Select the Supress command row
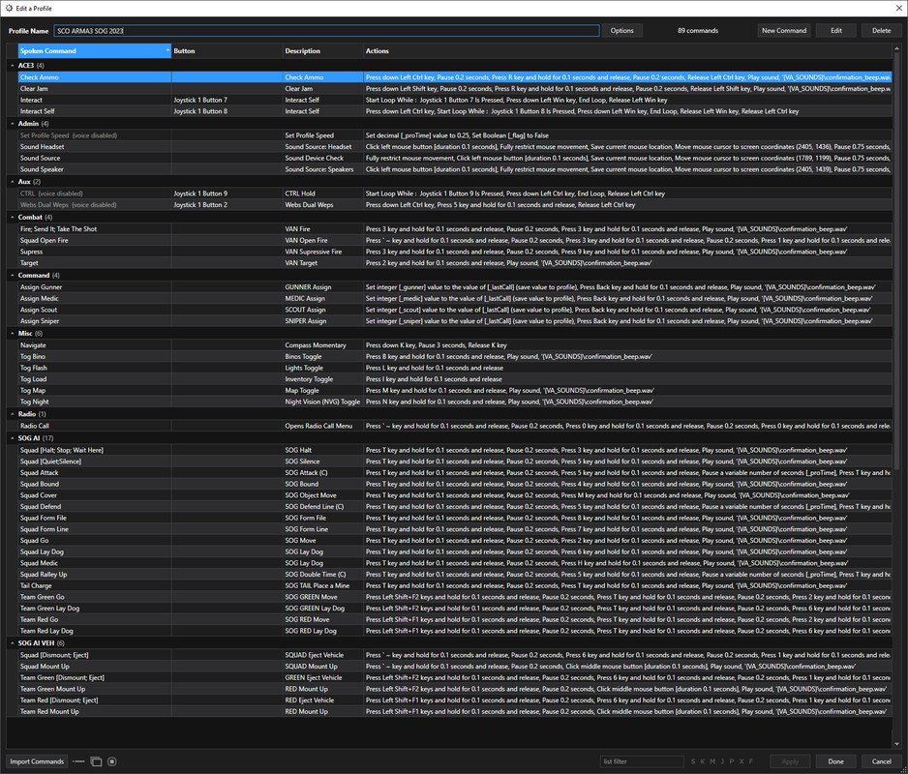This screenshot has width=908, height=774. (x=455, y=252)
